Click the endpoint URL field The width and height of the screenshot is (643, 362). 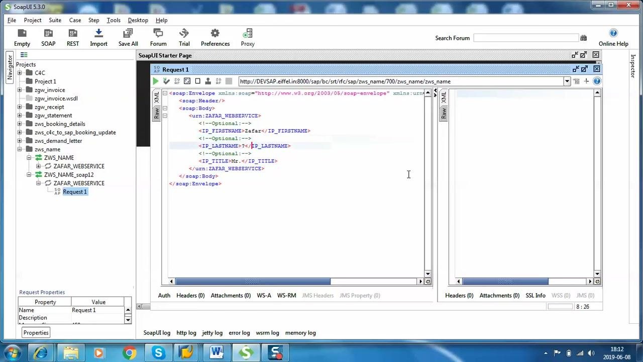point(401,81)
